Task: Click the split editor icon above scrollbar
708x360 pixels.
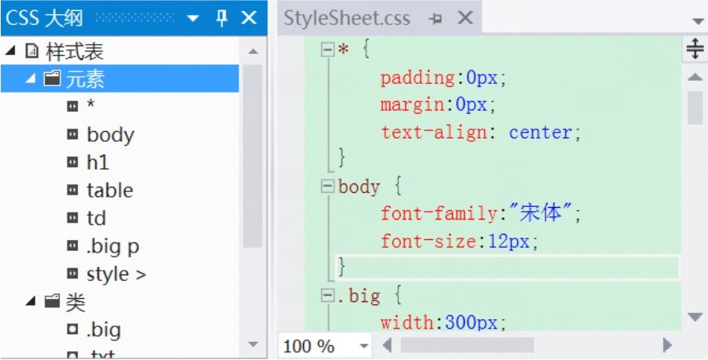Action: point(695,49)
